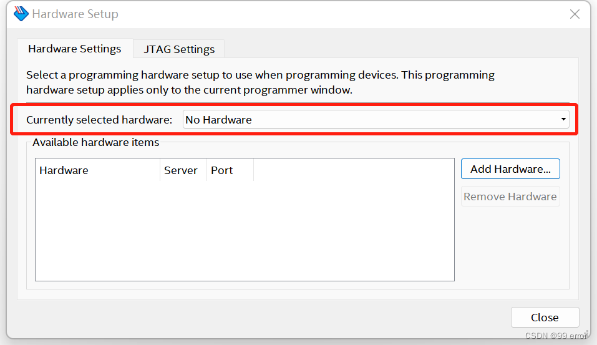Viewport: 597px width, 345px height.
Task: Click the Quartus logo icon in title bar
Action: tap(21, 14)
